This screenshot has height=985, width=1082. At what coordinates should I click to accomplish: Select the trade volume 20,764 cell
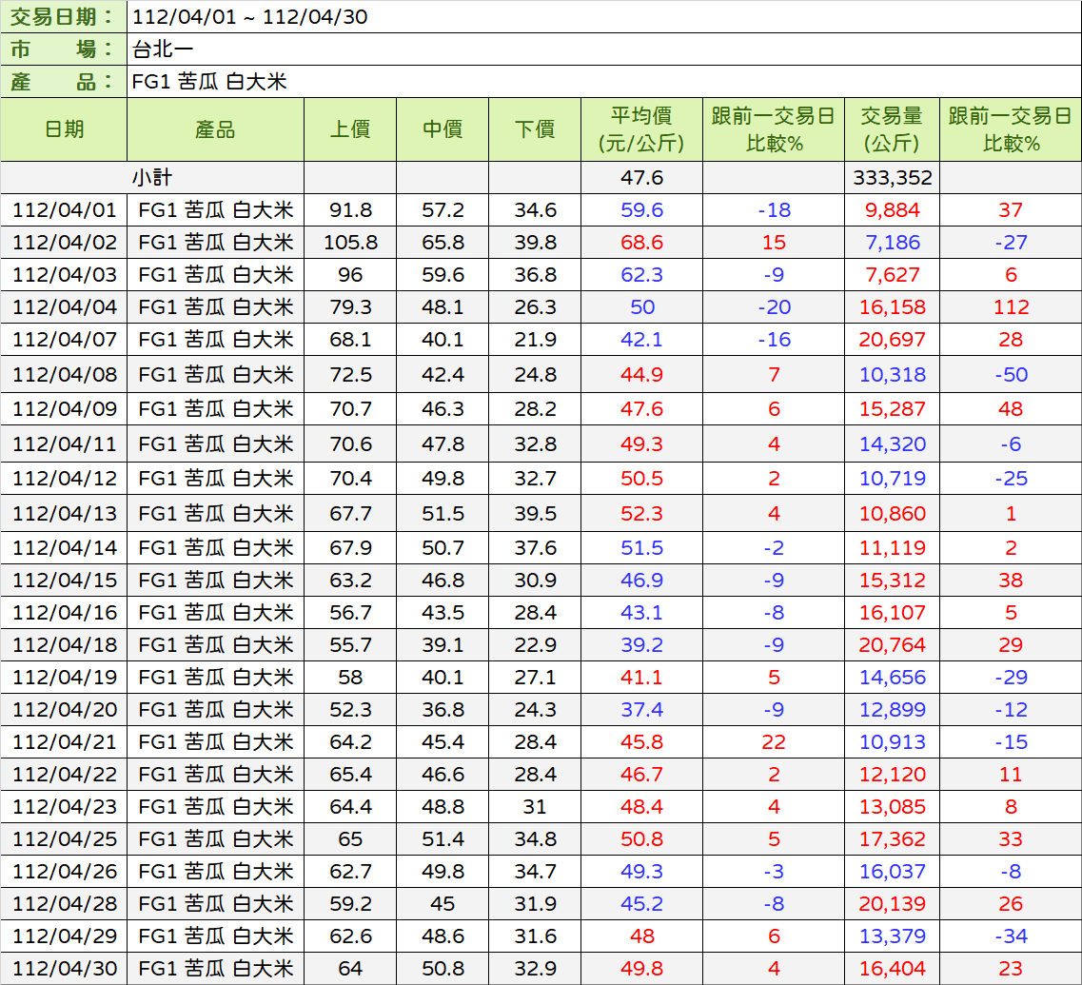pos(893,645)
